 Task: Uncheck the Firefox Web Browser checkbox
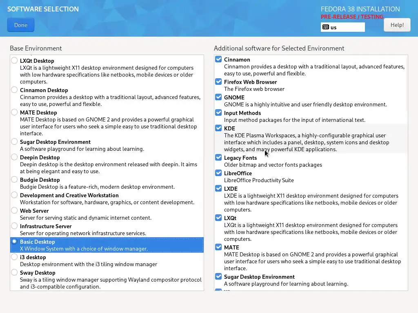[218, 82]
